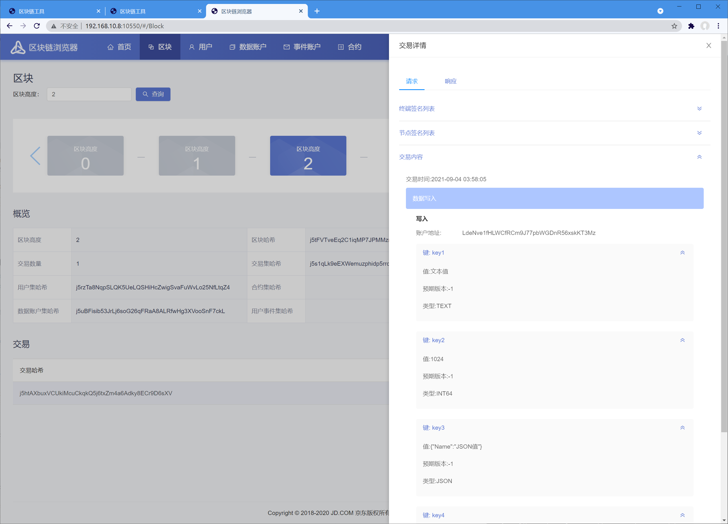The image size is (728, 524).
Task: Click the 不安全 security warning icon
Action: coord(54,26)
